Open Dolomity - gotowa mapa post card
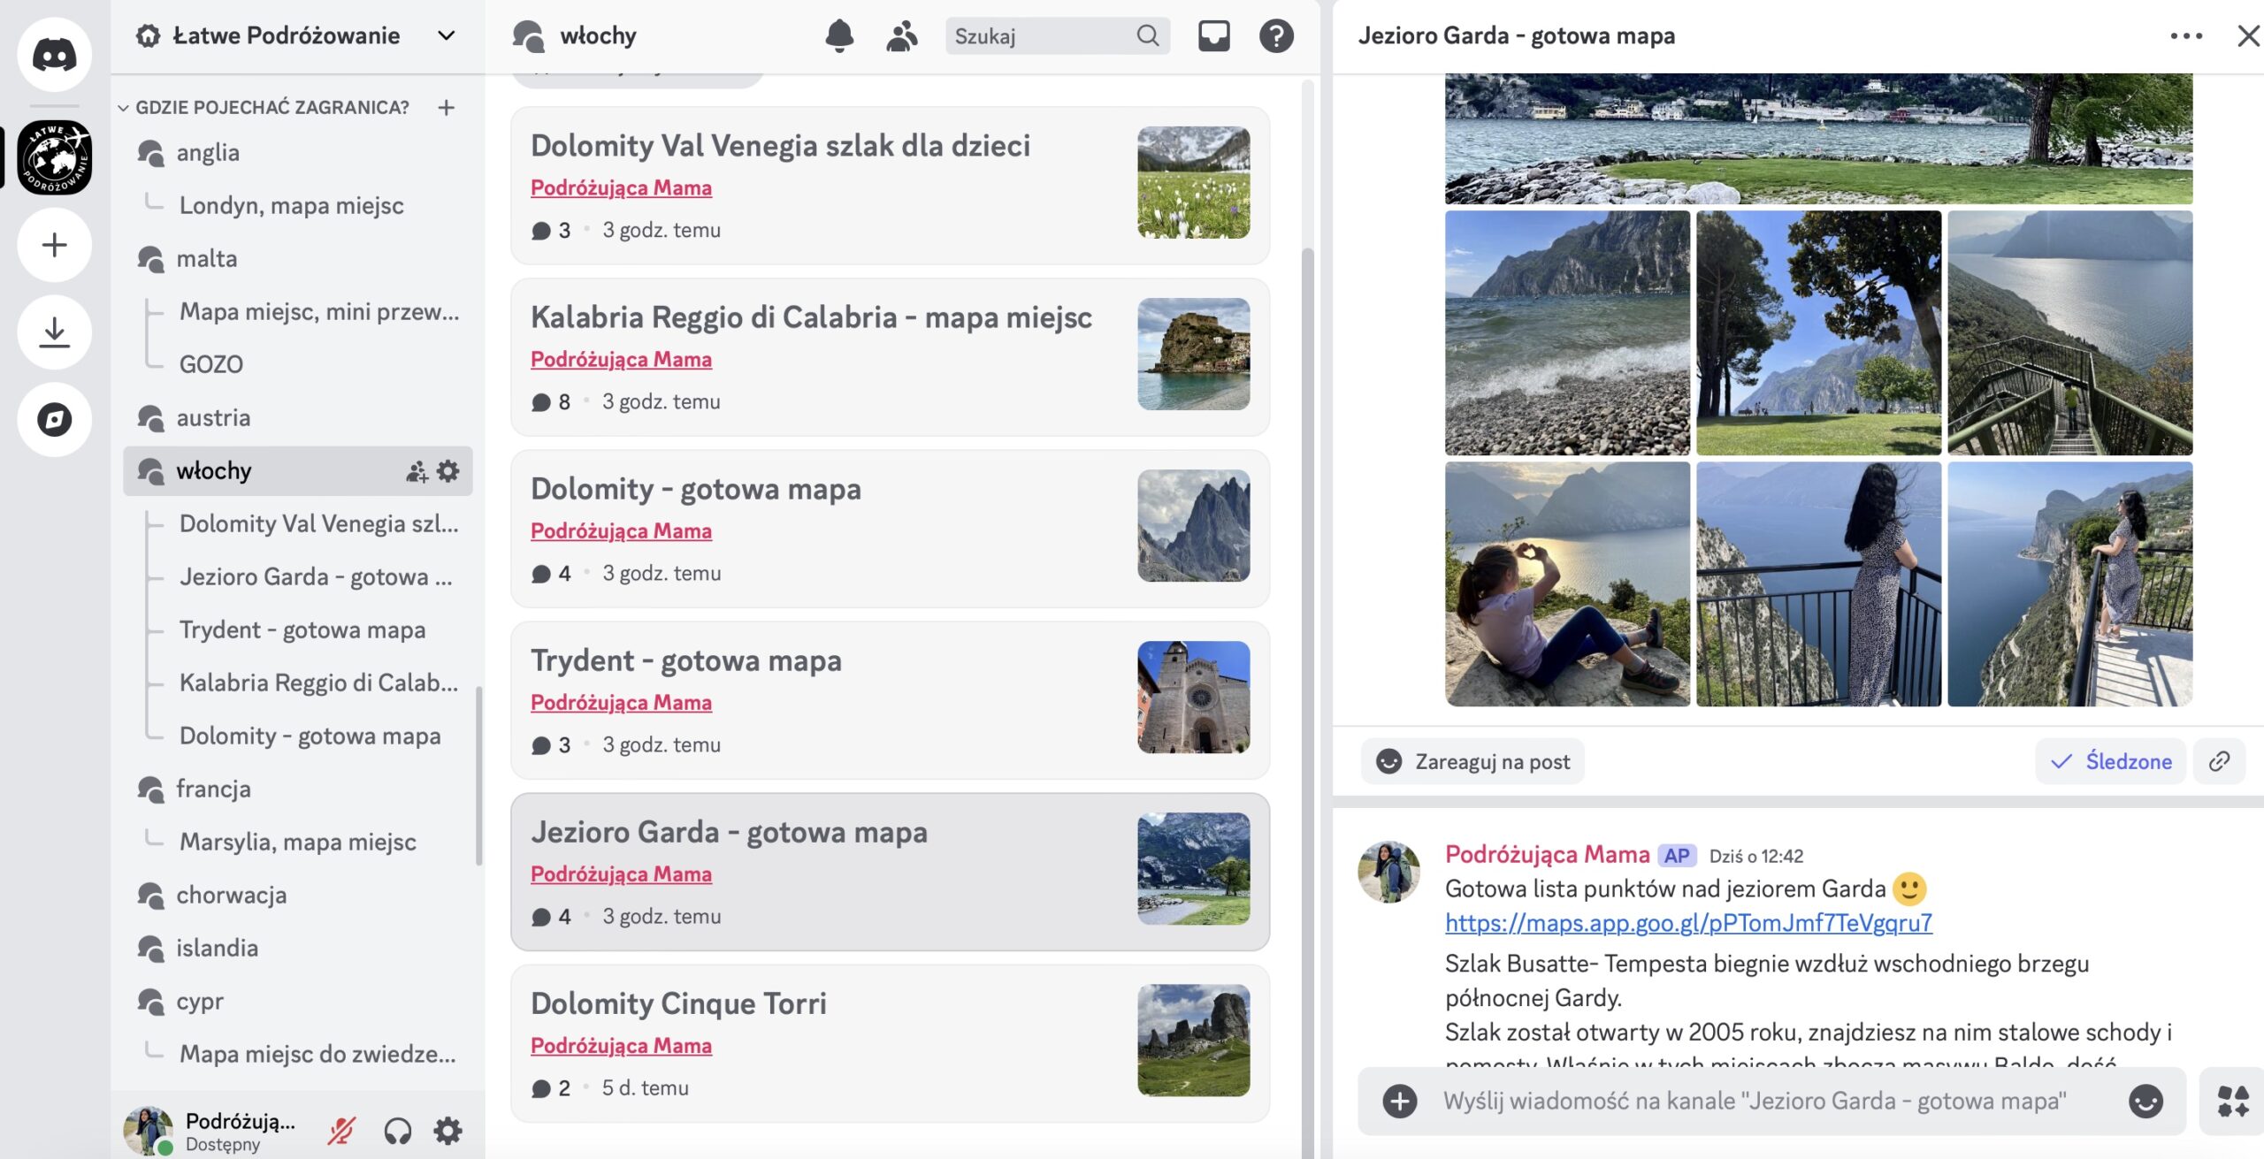The height and width of the screenshot is (1159, 2264). coord(890,529)
